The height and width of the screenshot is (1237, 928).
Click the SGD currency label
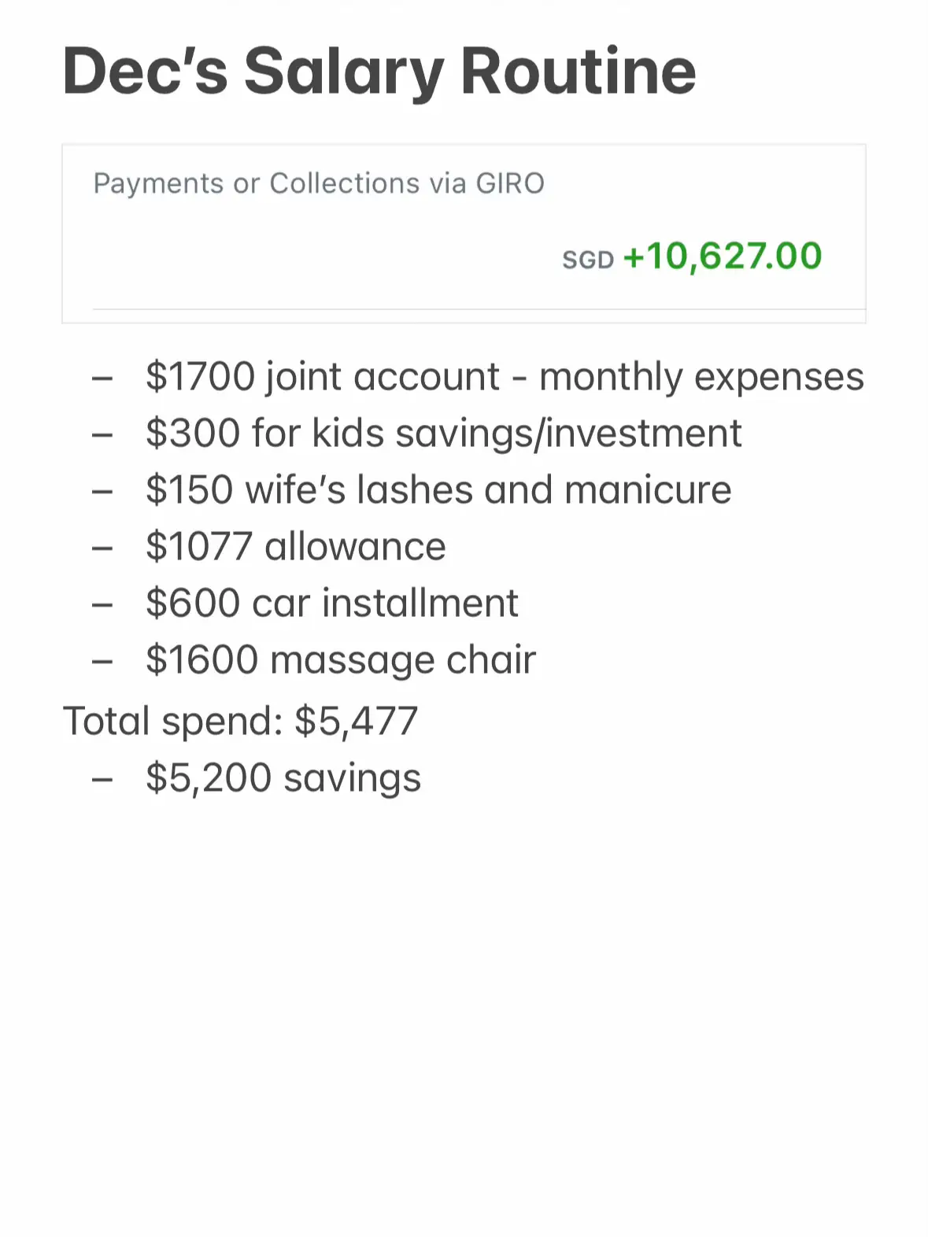(x=587, y=260)
